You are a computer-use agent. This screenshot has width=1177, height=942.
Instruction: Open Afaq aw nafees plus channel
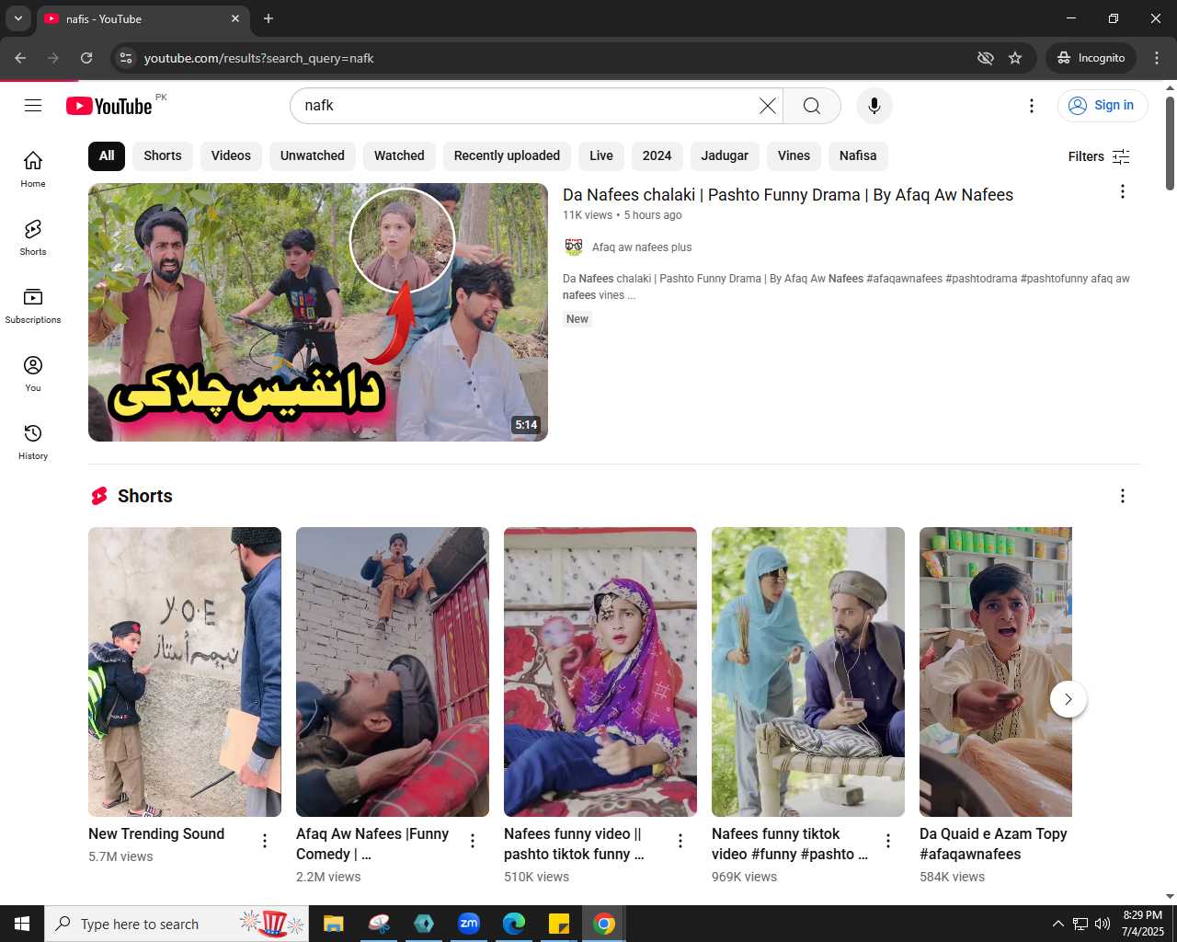(642, 247)
